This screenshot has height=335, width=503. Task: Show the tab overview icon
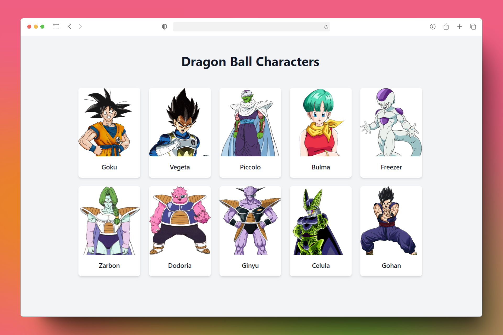click(x=473, y=27)
